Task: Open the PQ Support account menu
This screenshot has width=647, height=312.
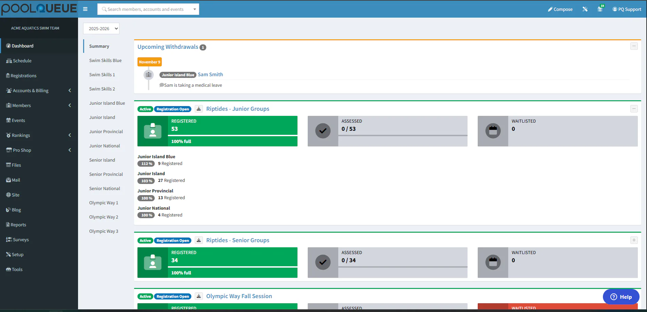Action: pos(627,9)
